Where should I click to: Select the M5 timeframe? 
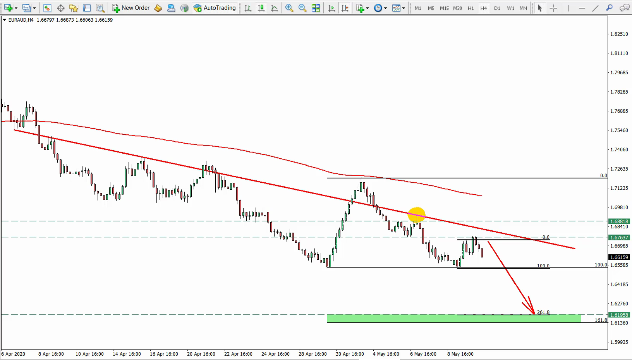[431, 8]
